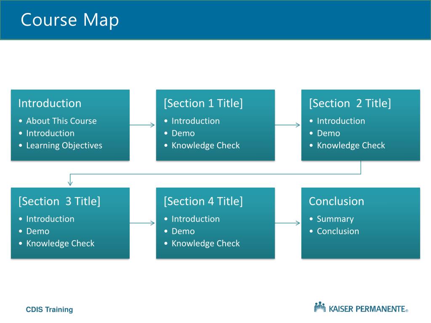Viewport: 431px width, 323px height.
Task: Select Knowledge Check under Section 4
Action: click(x=205, y=244)
